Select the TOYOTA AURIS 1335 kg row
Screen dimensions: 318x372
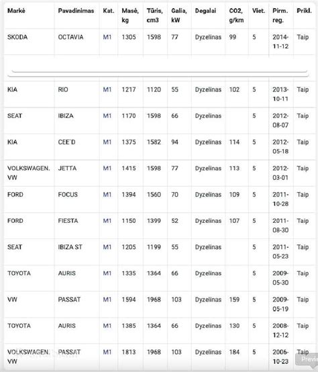pos(160,278)
